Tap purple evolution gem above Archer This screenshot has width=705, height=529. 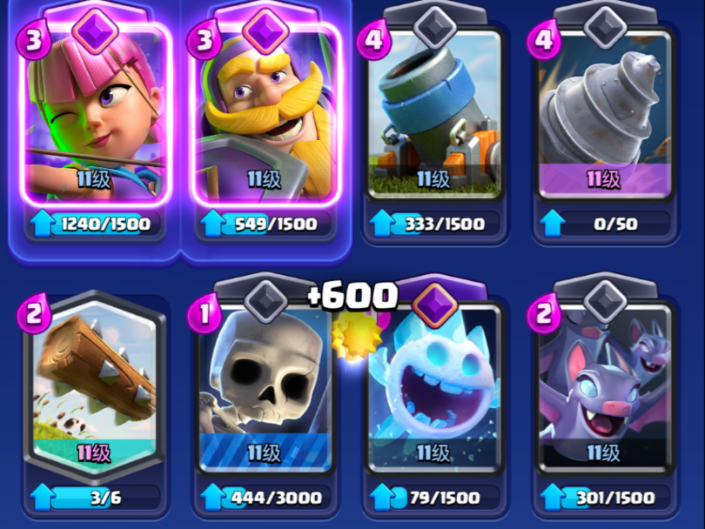pyautogui.click(x=96, y=30)
